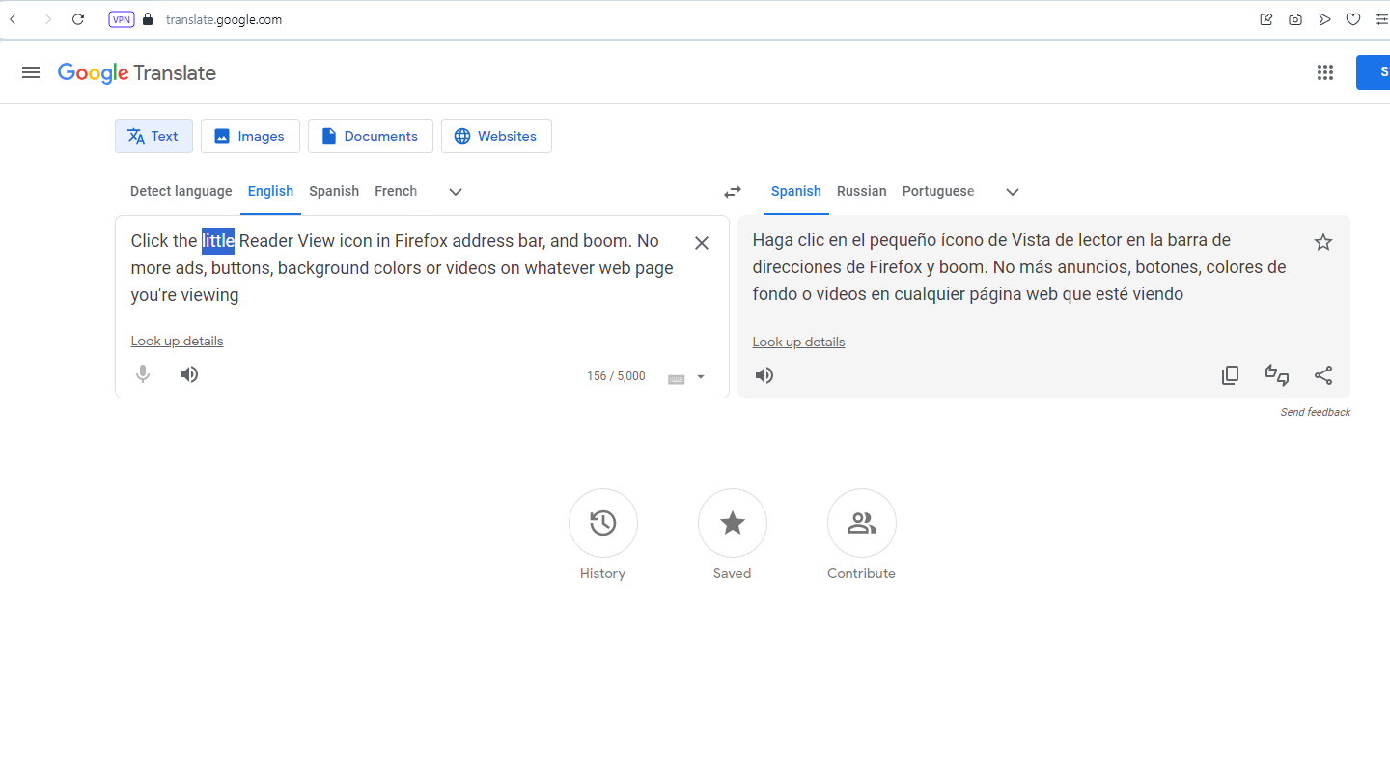The image size is (1390, 769).
Task: Click the browser send arrow icon
Action: pyautogui.click(x=1324, y=19)
